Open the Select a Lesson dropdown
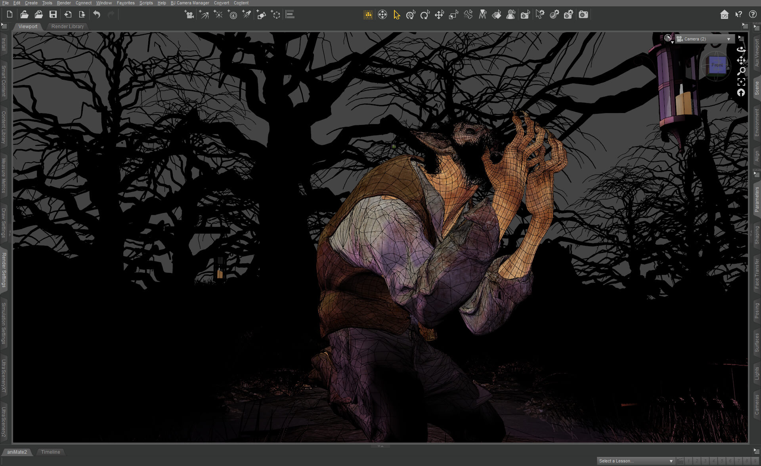Image resolution: width=761 pixels, height=466 pixels. [x=635, y=461]
